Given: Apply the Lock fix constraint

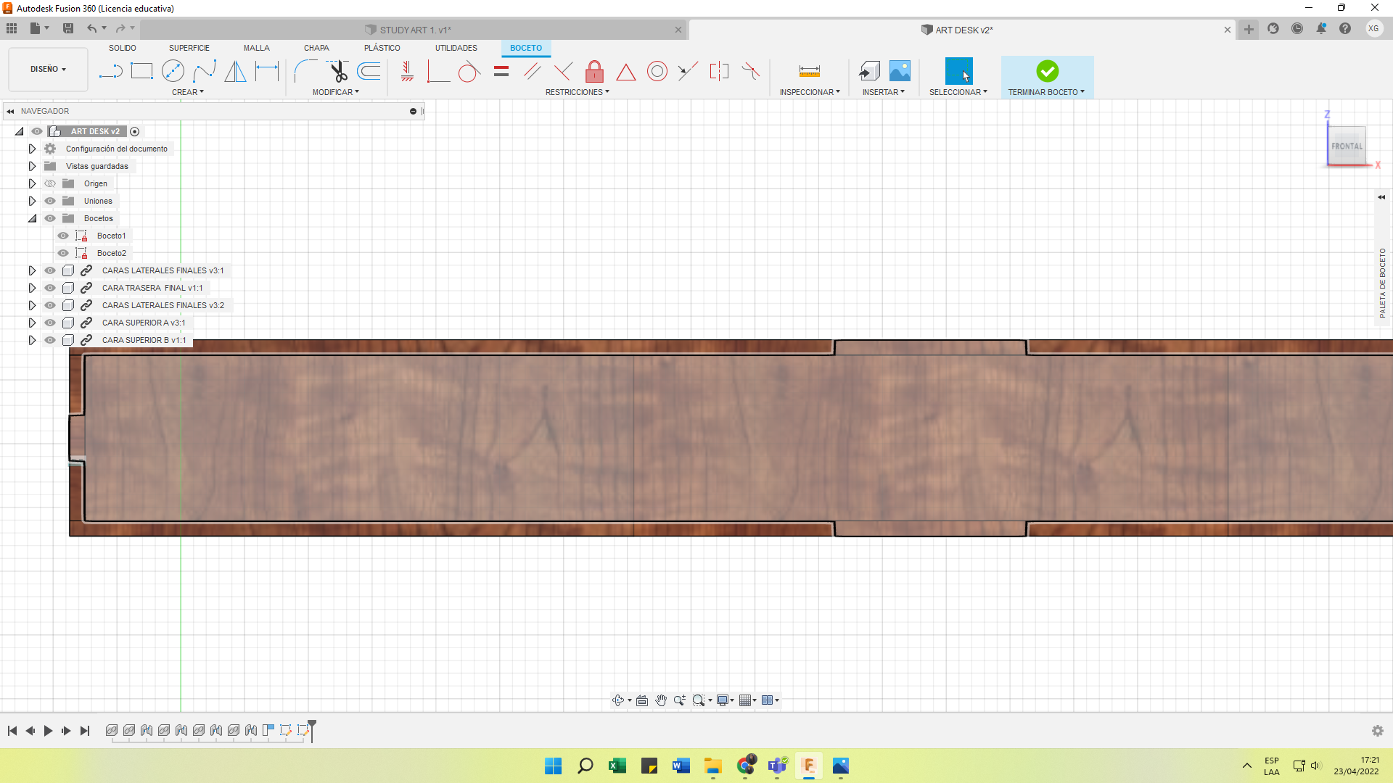Looking at the screenshot, I should click(594, 71).
